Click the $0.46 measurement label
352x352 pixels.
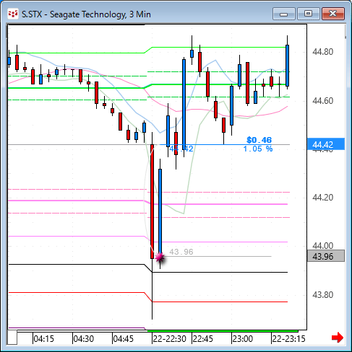pyautogui.click(x=259, y=140)
